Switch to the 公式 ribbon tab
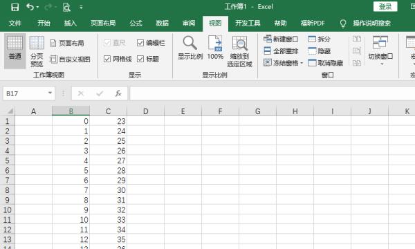 pos(136,24)
